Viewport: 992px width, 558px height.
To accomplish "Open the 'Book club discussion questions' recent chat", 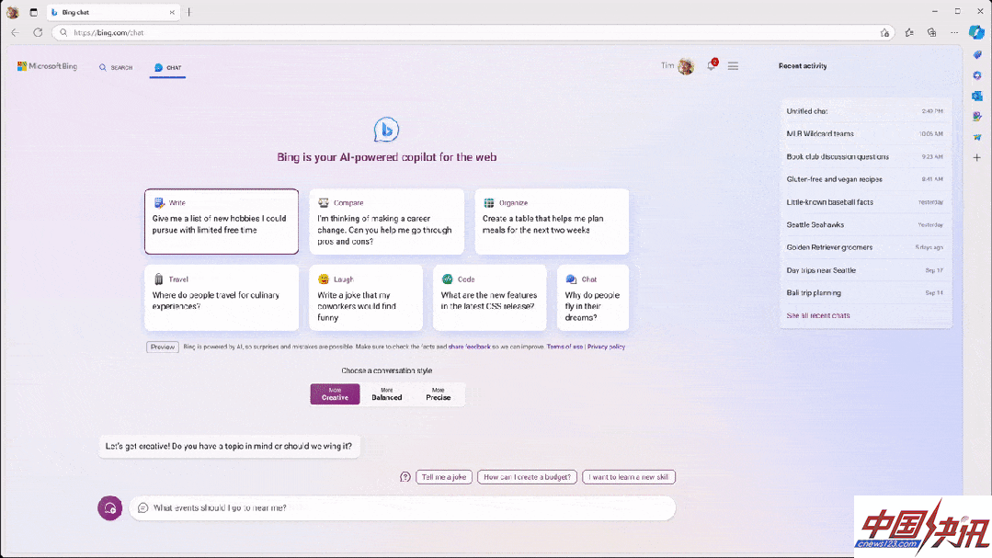I will pyautogui.click(x=865, y=157).
